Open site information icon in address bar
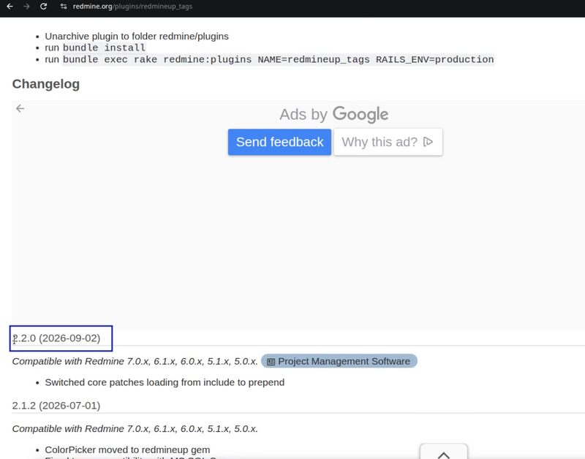Screen dimensions: 585x459 point(64,7)
